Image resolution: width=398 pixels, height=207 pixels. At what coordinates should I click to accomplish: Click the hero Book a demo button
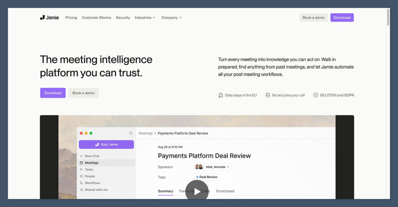point(84,93)
